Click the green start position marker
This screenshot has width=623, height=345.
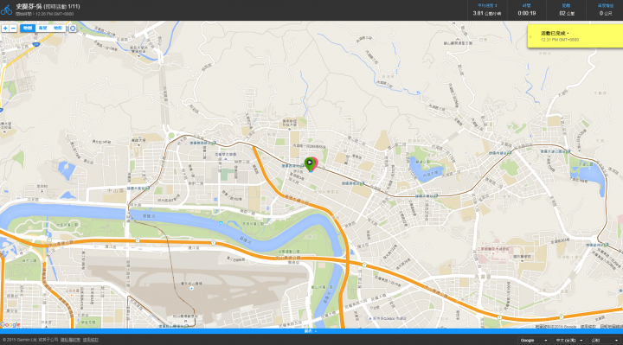(x=309, y=163)
